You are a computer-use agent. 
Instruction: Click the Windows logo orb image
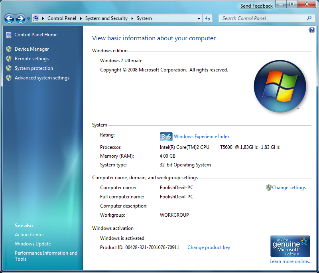[x=280, y=86]
